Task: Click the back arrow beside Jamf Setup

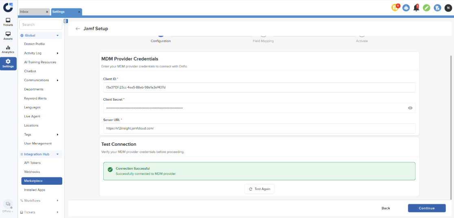Action: [78, 29]
